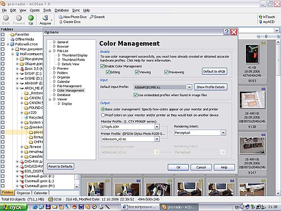Click New Photo Disc toolbar item

coord(73,17)
